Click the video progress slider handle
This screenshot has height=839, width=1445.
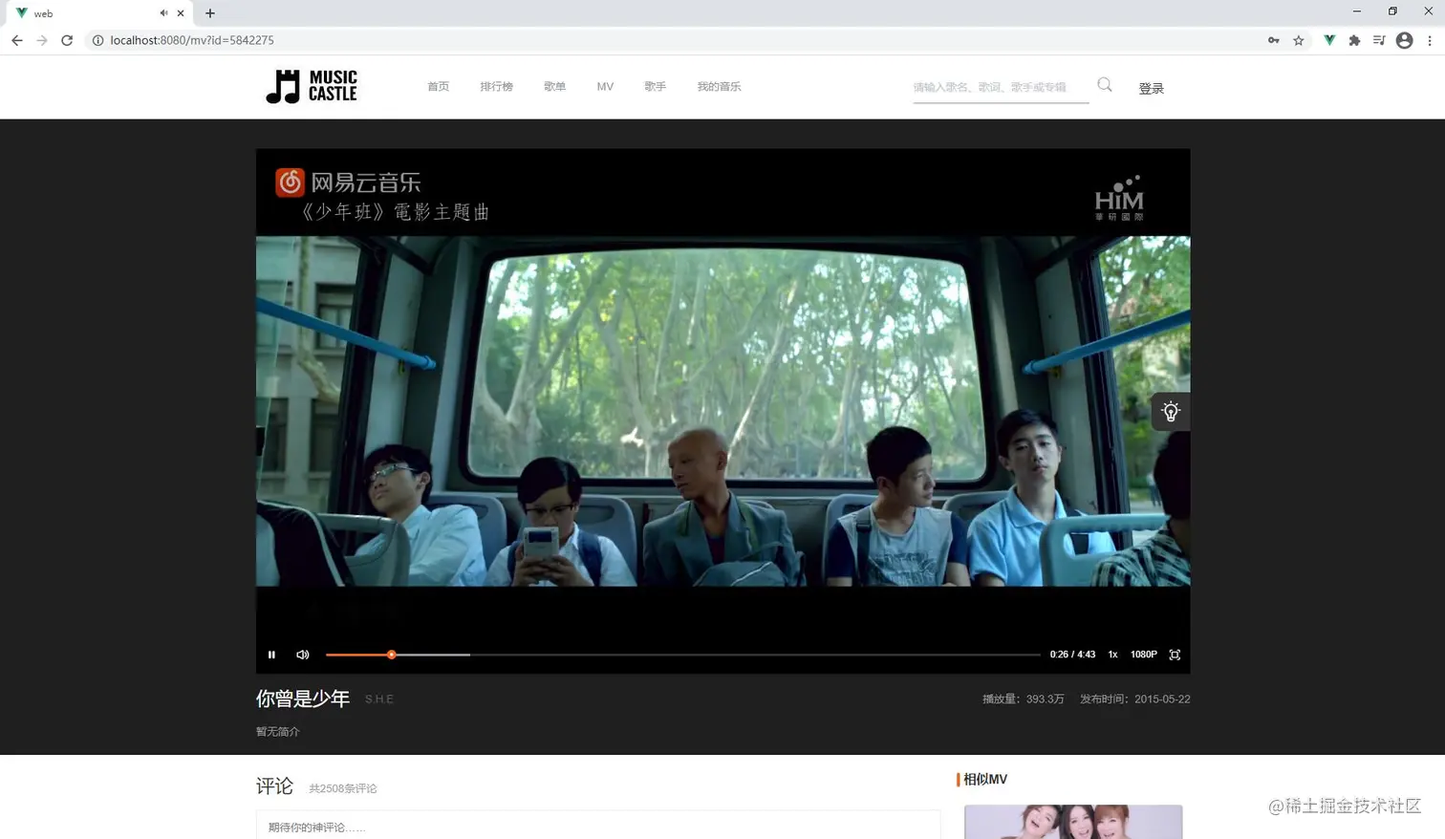391,655
